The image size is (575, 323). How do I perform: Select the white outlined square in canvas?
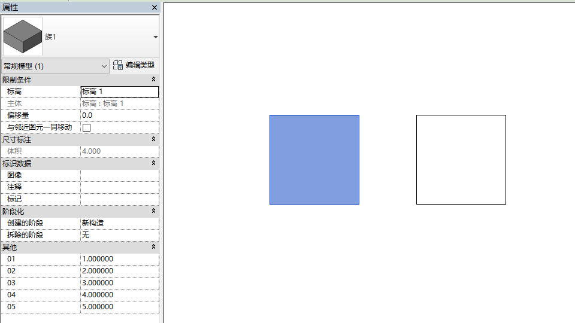coord(461,160)
